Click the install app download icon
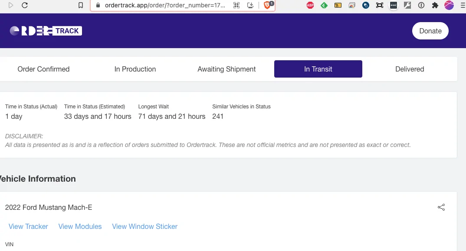Viewport: 466px width, 251px height. (250, 5)
